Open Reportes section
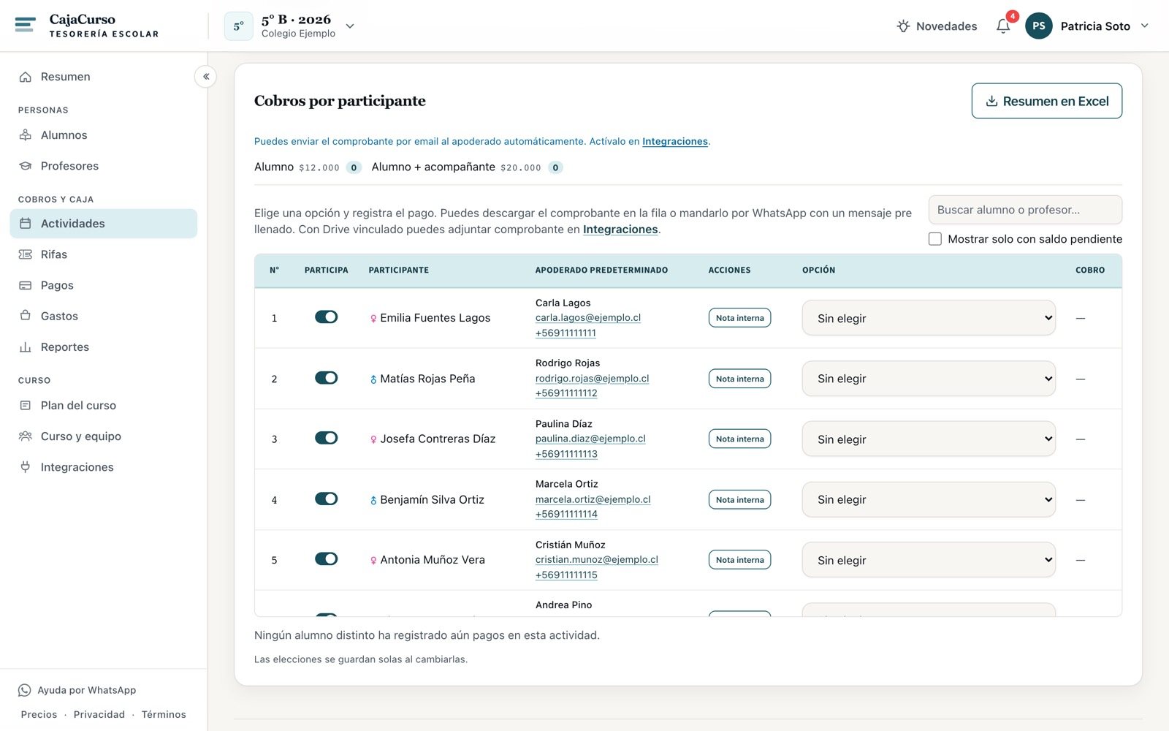Image resolution: width=1169 pixels, height=731 pixels. [104, 347]
